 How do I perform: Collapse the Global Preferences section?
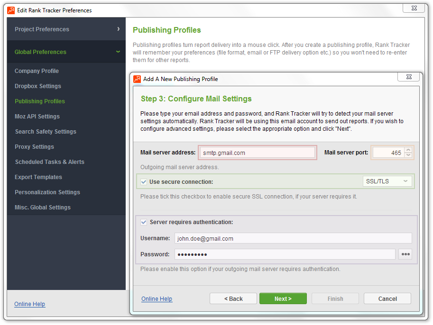66,52
